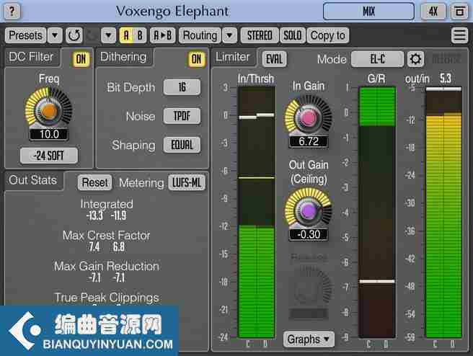Reset the Out Stats
This screenshot has width=473, height=356.
click(x=94, y=182)
